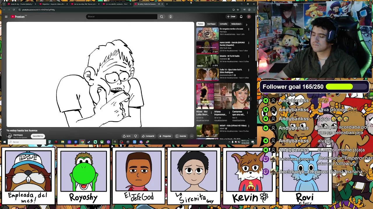Open more actions ellipsis below video

[x=191, y=136]
